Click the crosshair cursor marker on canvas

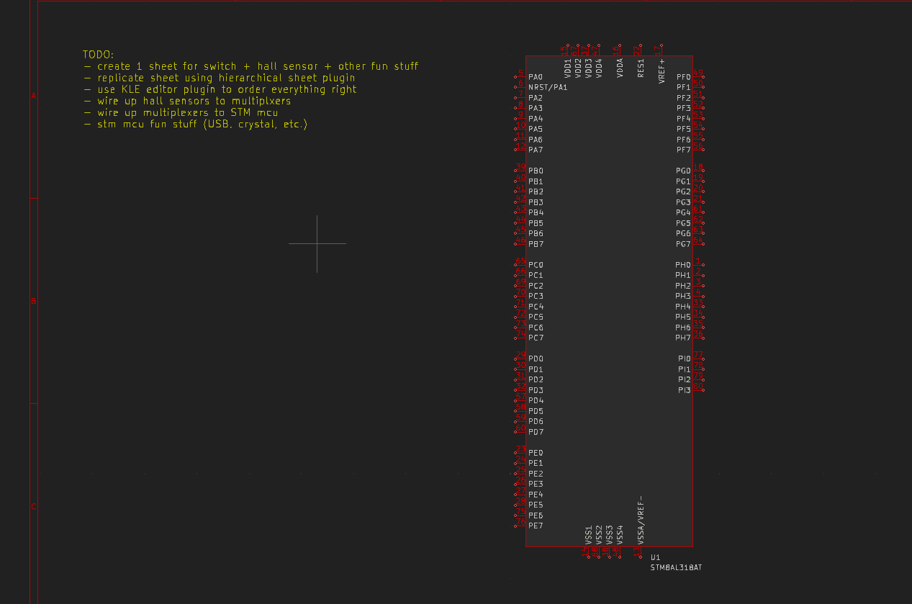click(x=317, y=243)
